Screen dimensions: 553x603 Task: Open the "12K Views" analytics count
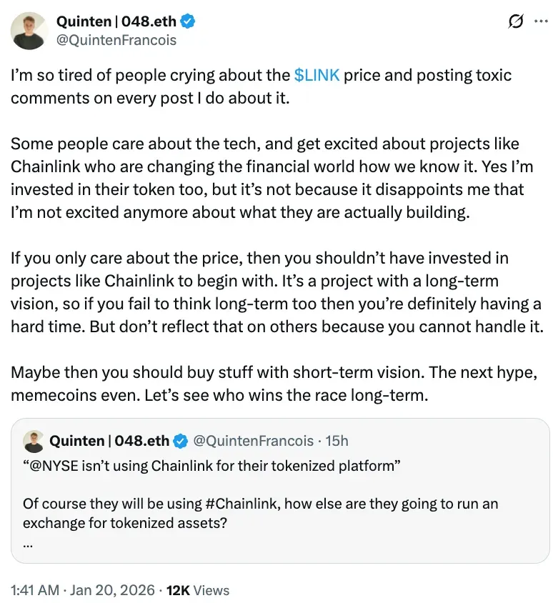[x=198, y=590]
